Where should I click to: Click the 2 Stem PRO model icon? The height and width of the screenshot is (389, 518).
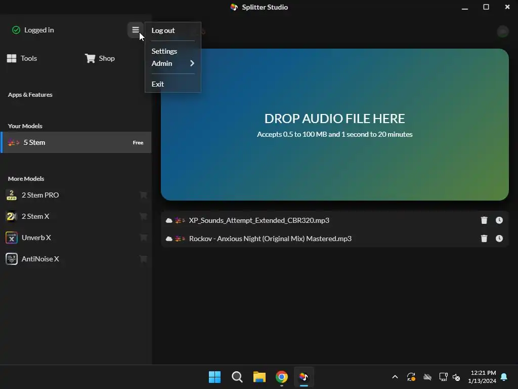[12, 195]
